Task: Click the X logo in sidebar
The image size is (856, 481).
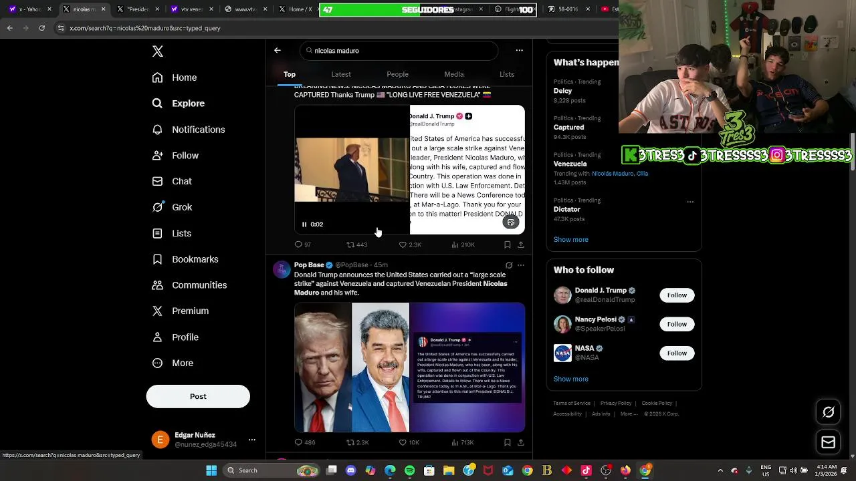Action: click(158, 51)
